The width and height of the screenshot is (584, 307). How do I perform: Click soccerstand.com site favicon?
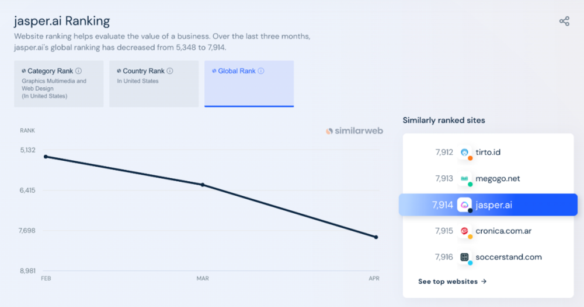click(x=465, y=257)
